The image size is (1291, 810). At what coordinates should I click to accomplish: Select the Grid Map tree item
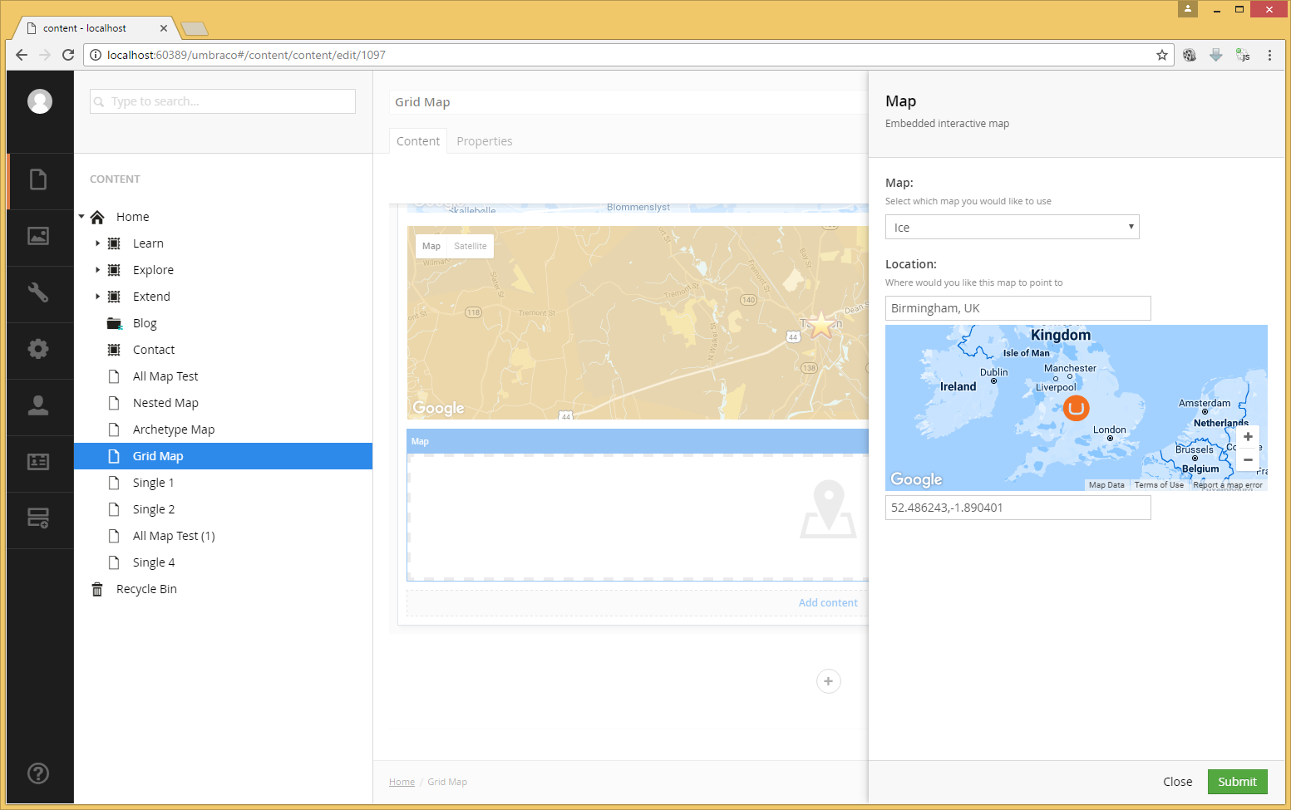coord(223,456)
